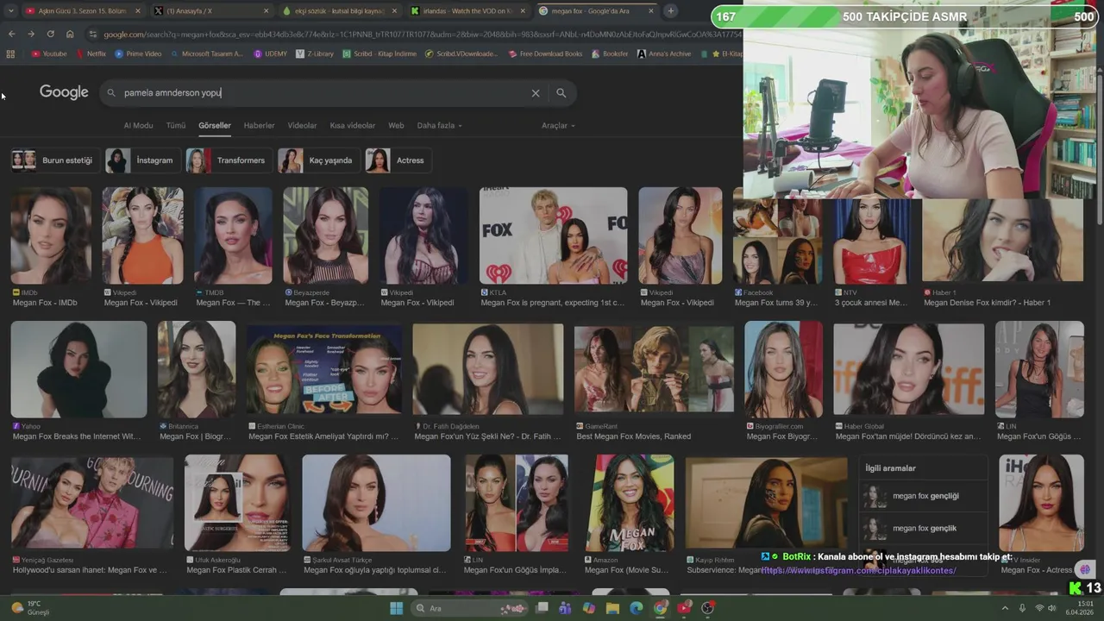Open Google Chrome from taskbar
This screenshot has height=621, width=1104.
coord(660,608)
